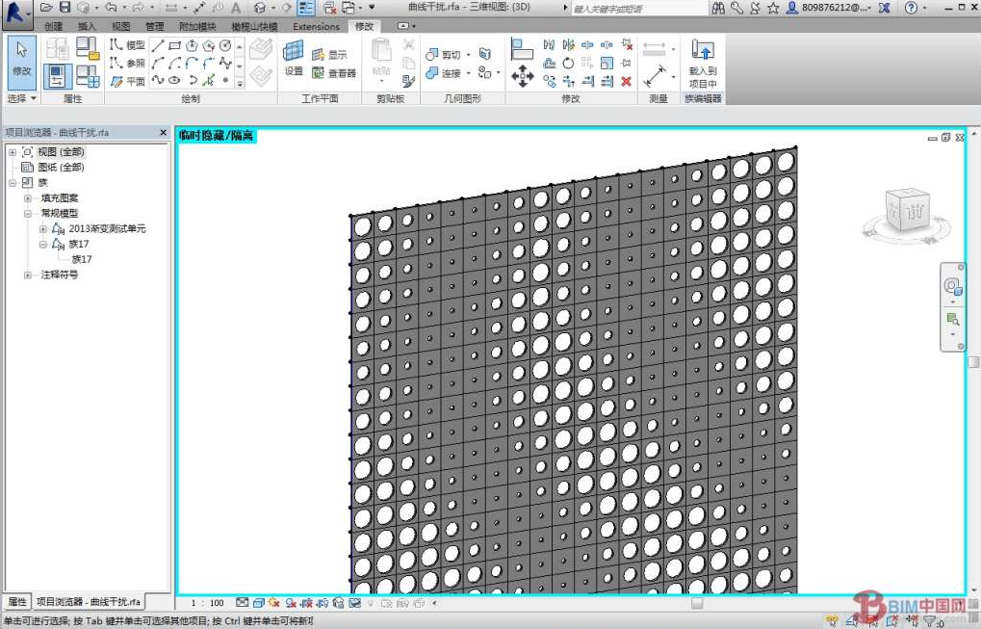Select the Rotate tool in Modify panel

pyautogui.click(x=568, y=64)
